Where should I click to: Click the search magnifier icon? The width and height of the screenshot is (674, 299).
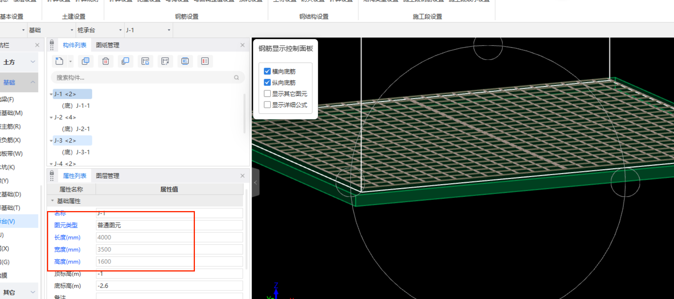[x=236, y=77]
